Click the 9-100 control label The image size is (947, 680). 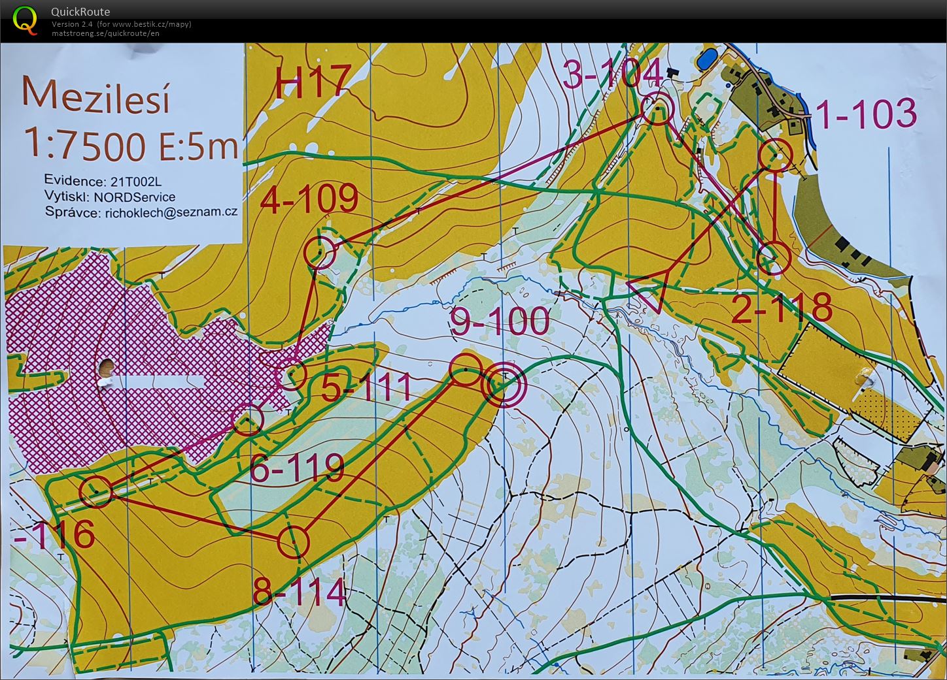500,321
